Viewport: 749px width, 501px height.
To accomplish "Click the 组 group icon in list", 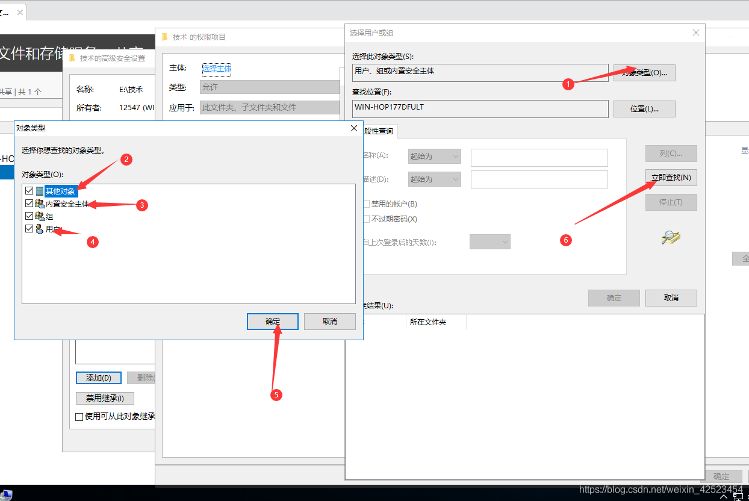I will [x=40, y=216].
